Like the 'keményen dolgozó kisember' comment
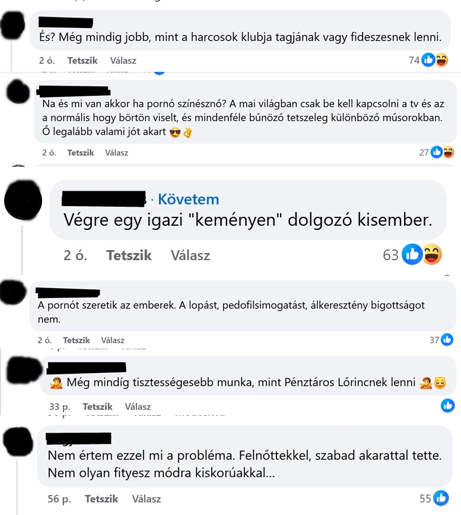This screenshot has width=461, height=515. click(129, 255)
